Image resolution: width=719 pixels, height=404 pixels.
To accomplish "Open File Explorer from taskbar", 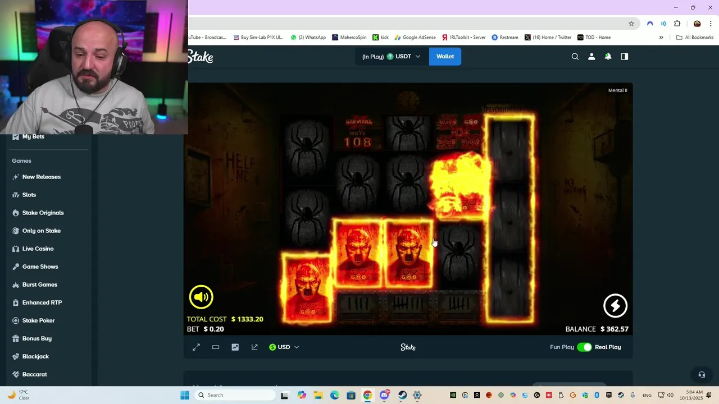I will [317, 395].
